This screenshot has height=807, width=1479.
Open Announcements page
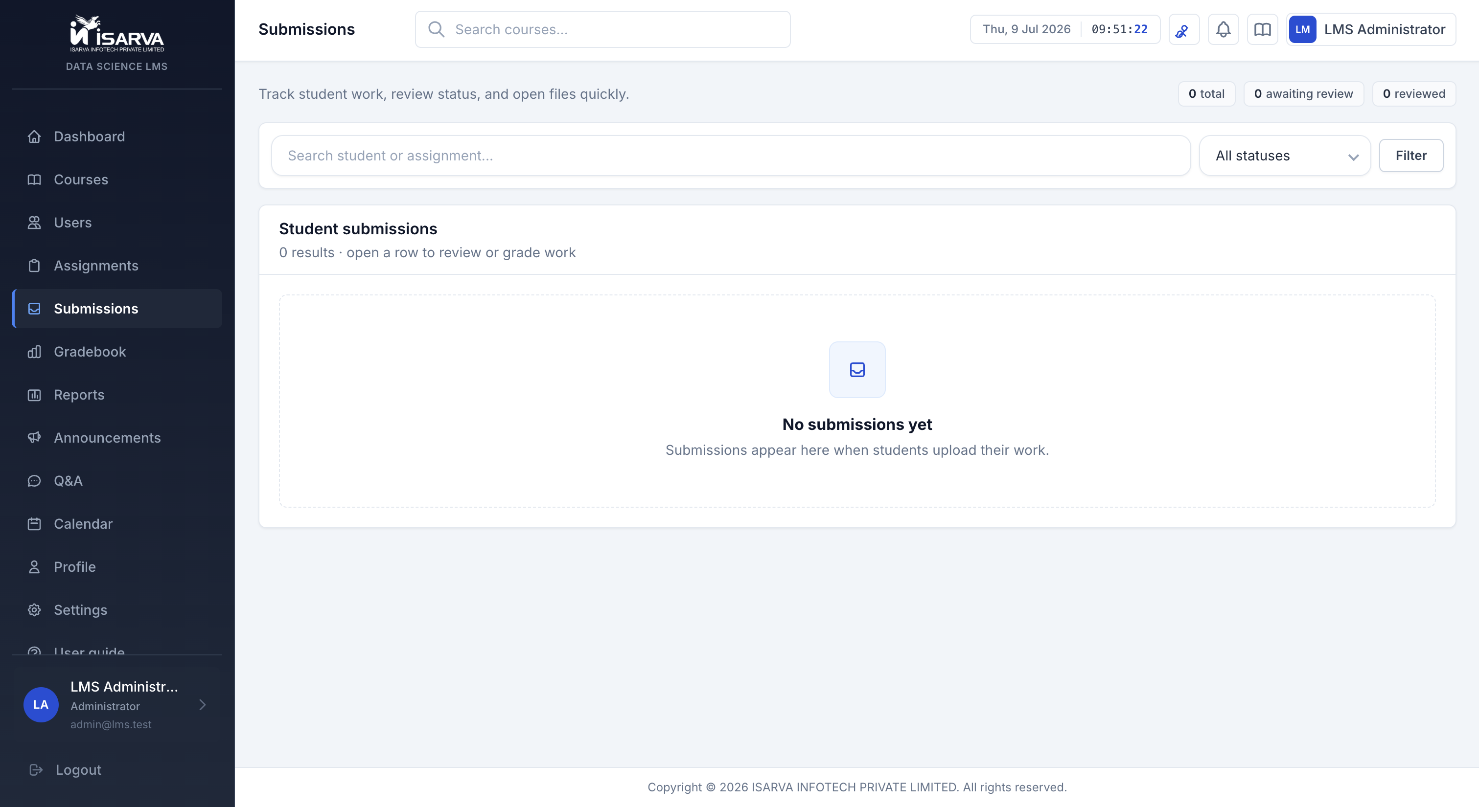tap(117, 438)
